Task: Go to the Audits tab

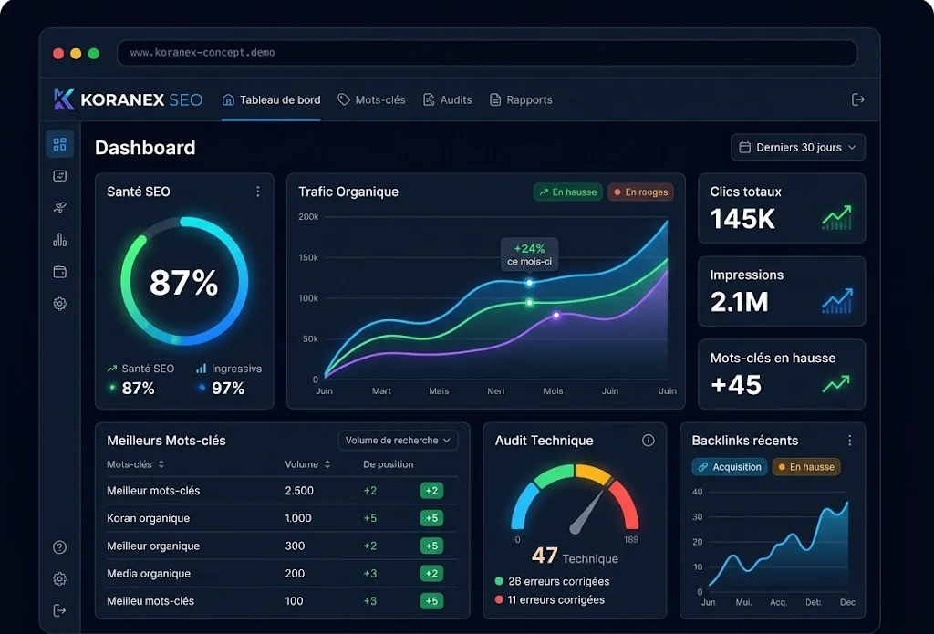Action: point(447,100)
